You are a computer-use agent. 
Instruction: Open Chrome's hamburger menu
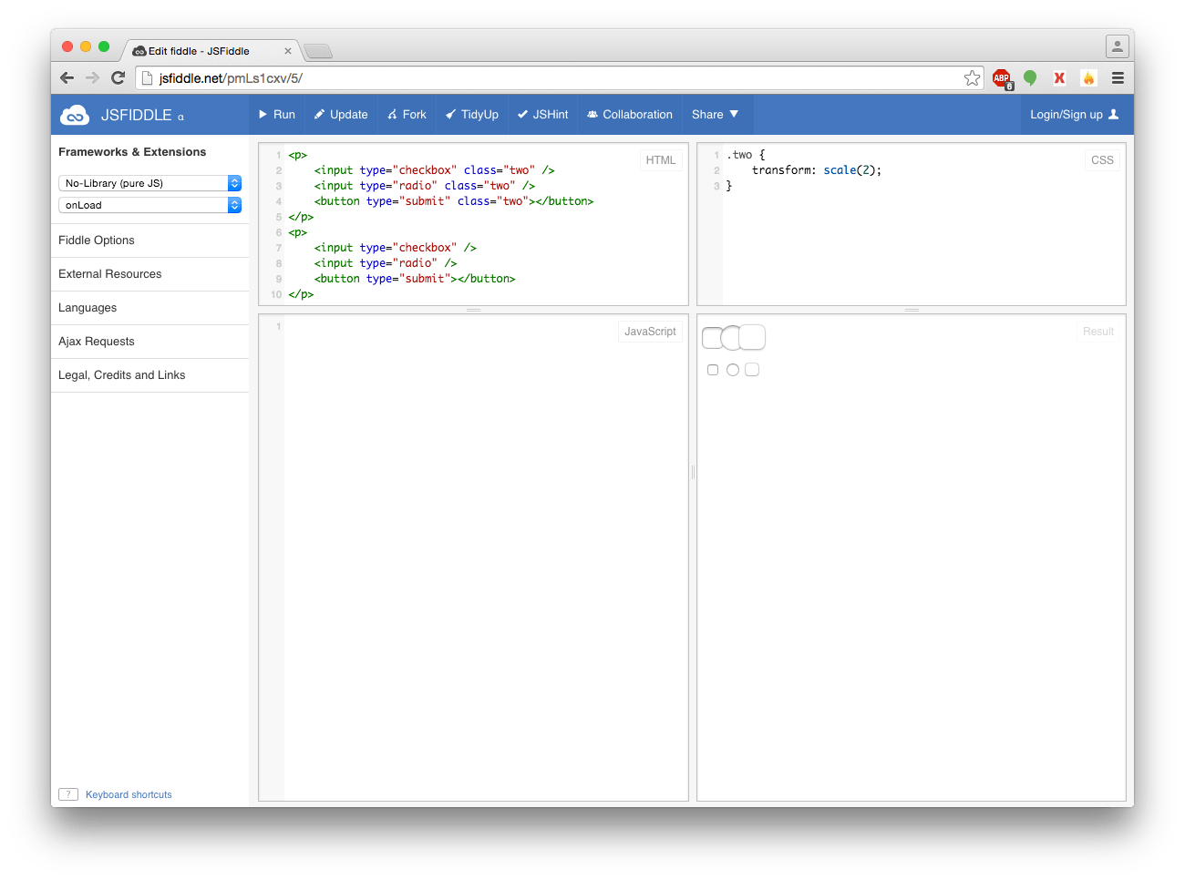click(1118, 78)
